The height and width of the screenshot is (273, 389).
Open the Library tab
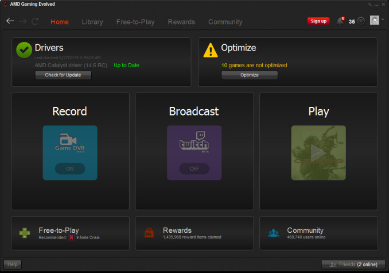pos(92,22)
